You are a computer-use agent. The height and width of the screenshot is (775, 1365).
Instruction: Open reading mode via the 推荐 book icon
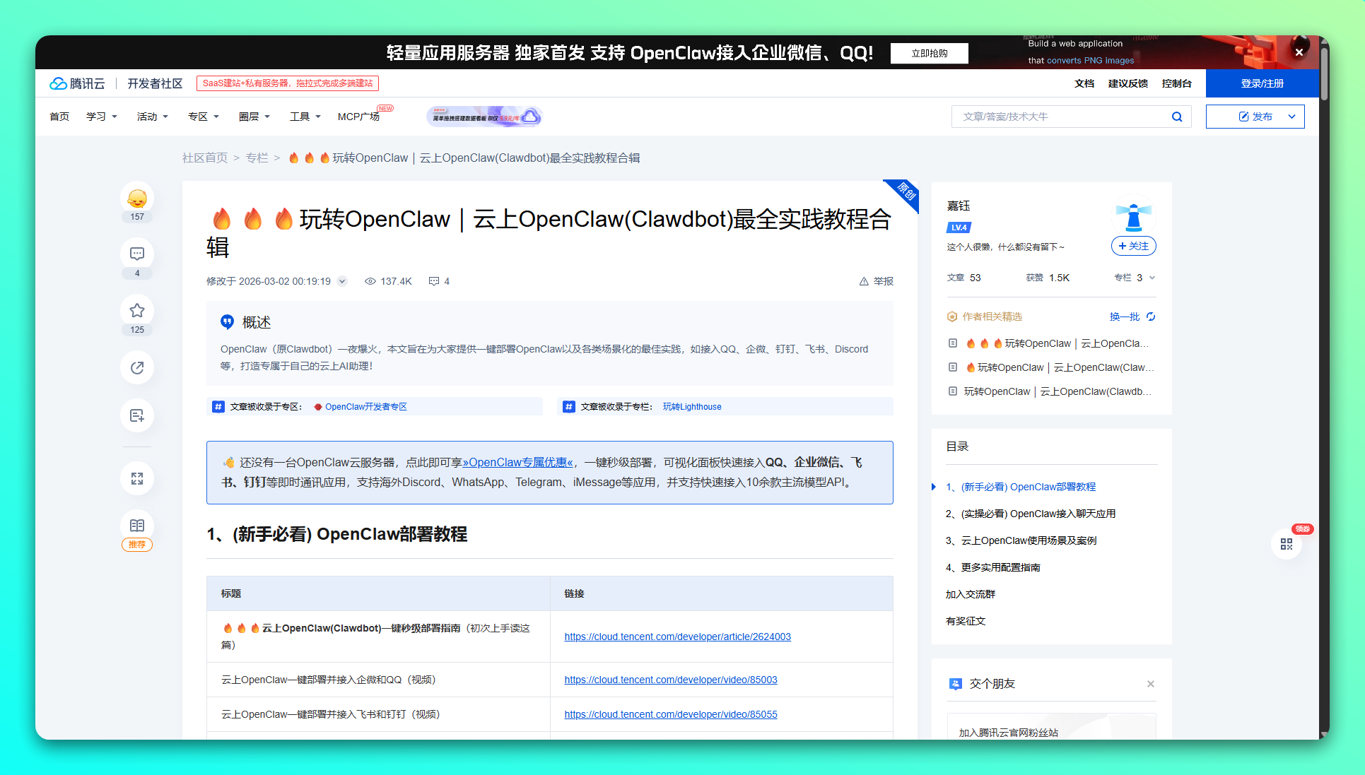click(x=136, y=524)
